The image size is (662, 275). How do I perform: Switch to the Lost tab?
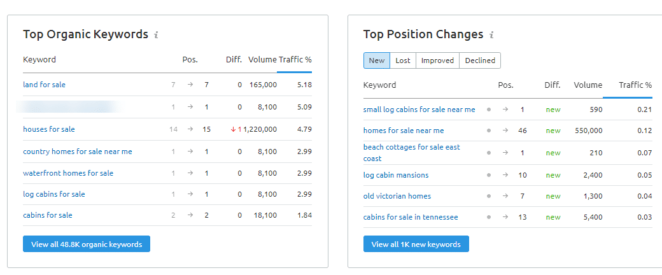[x=403, y=60]
